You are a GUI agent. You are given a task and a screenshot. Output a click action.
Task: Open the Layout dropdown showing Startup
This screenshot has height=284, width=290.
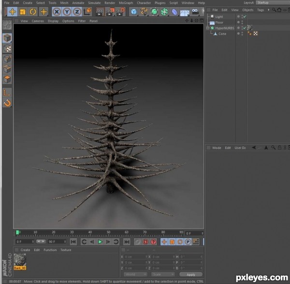[273, 2]
